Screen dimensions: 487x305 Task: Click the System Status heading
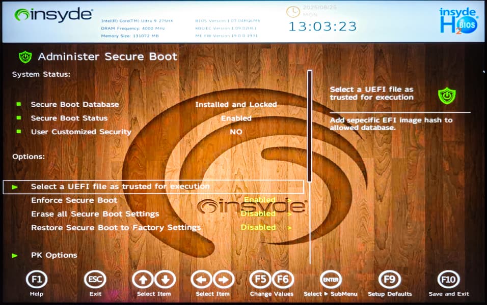pyautogui.click(x=41, y=74)
